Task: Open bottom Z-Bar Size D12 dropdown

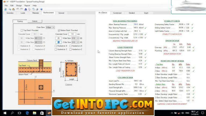Action: (75, 42)
